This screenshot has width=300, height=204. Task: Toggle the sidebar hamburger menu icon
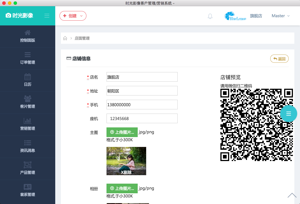(x=47, y=16)
